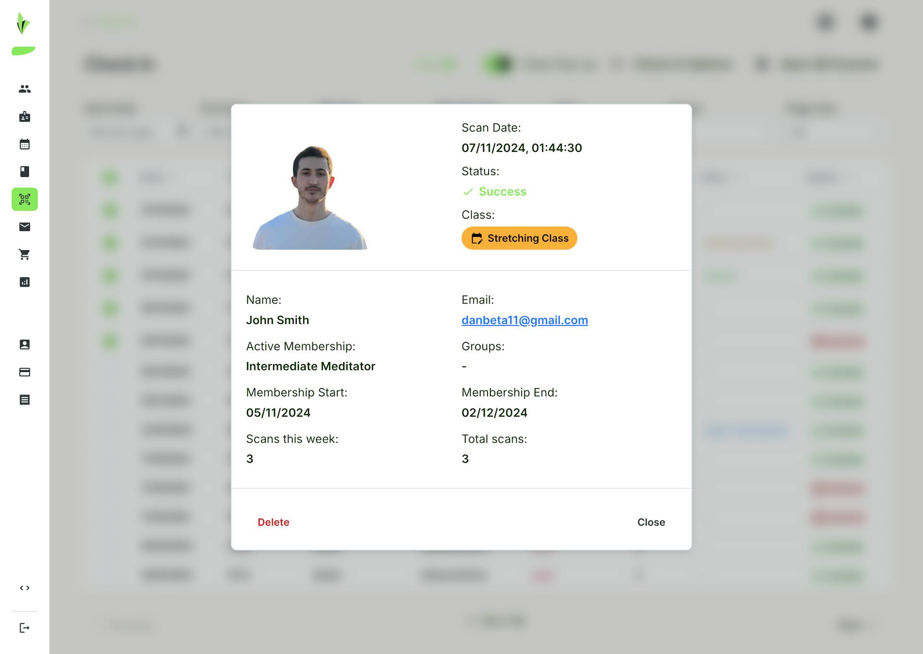Close the scan details dialog

(651, 522)
